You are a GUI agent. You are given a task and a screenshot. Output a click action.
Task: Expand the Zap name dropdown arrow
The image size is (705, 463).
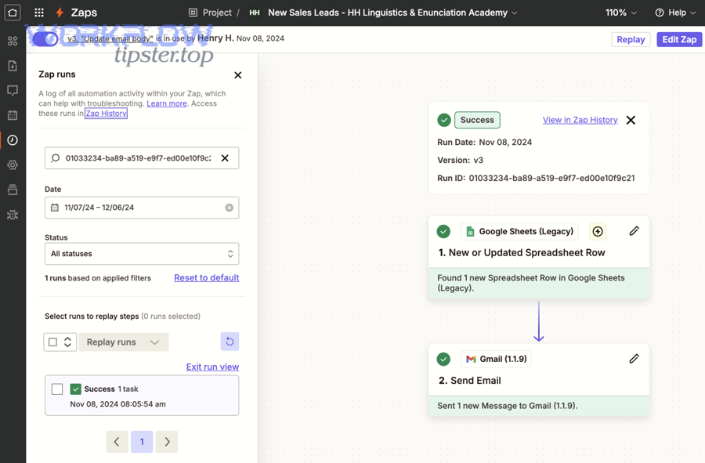pos(515,13)
